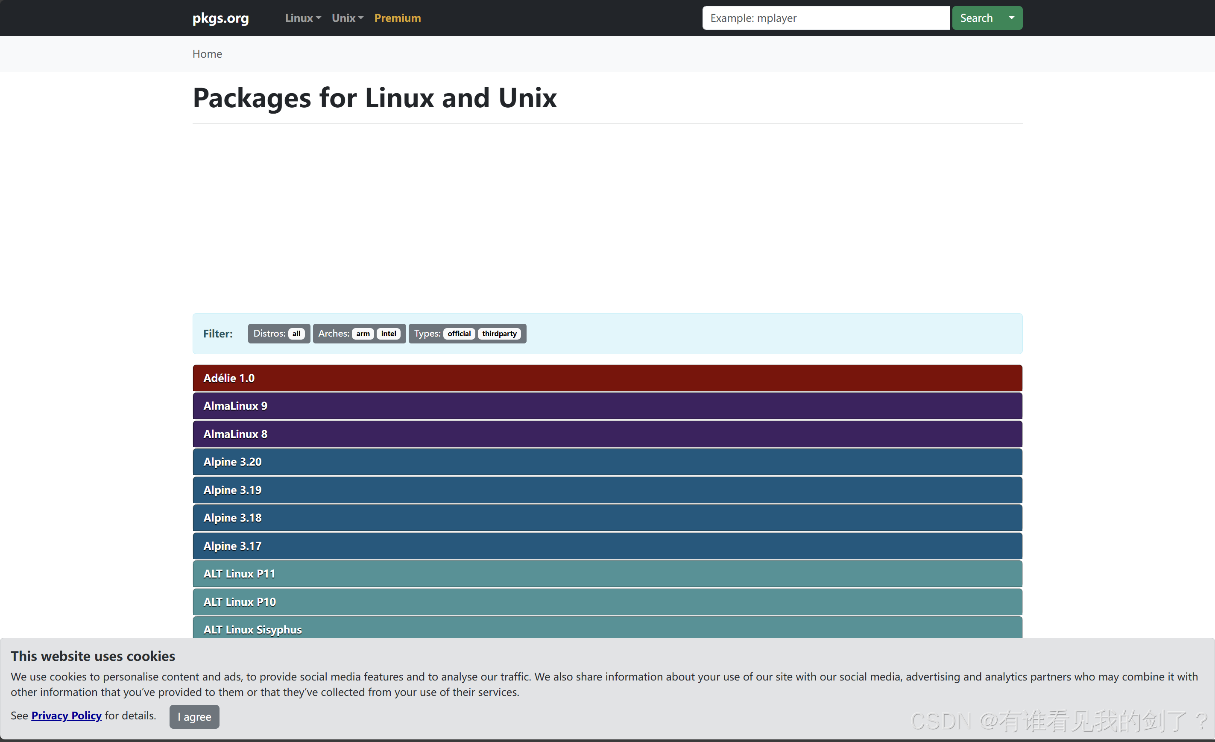1215x742 pixels.
Task: Expand the AlmaLinux 9 row
Action: point(607,405)
